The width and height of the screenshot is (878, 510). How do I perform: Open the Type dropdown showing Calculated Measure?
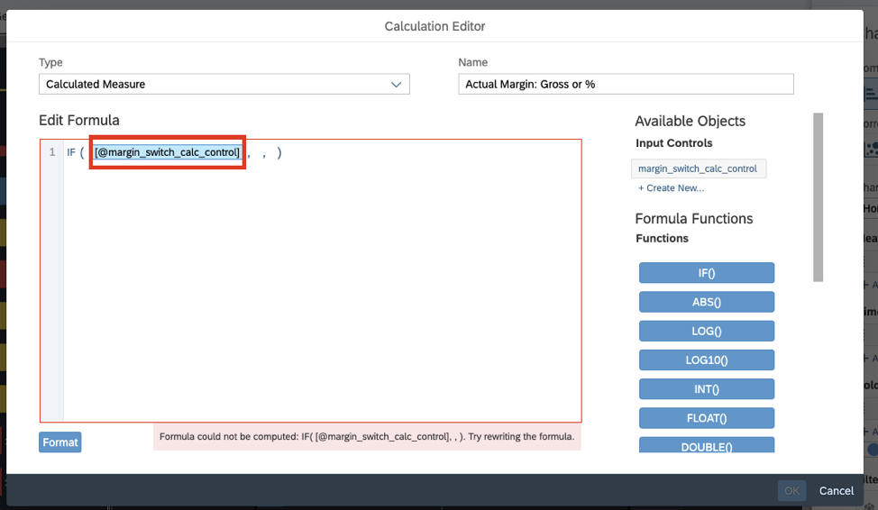point(224,84)
